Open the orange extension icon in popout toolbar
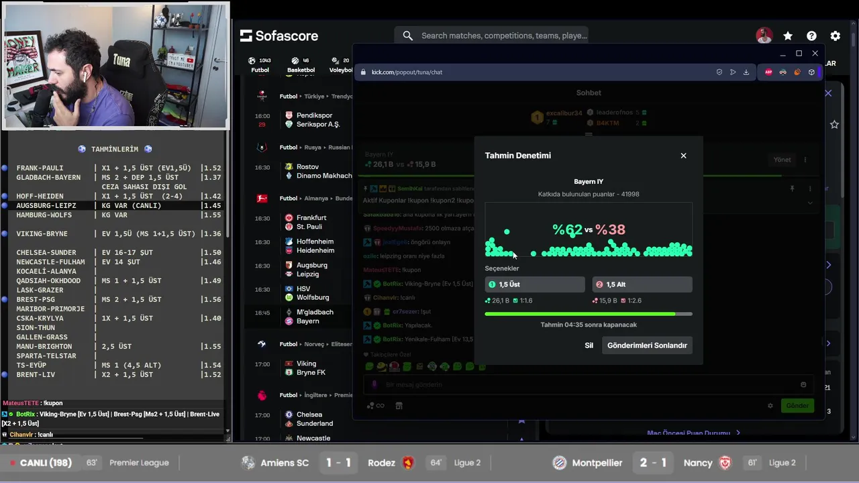 797,72
